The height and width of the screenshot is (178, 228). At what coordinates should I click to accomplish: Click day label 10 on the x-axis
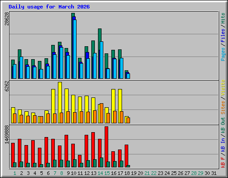(x=73, y=173)
